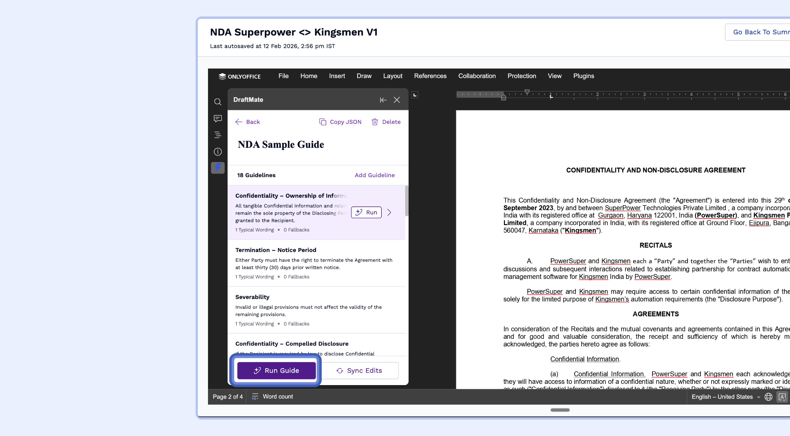Click the tab stop selector box
Viewport: 790px width, 436px height.
pyautogui.click(x=415, y=95)
